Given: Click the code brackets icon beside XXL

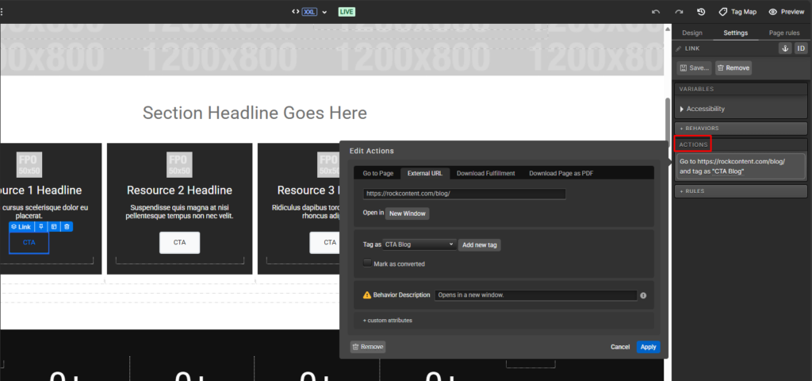Looking at the screenshot, I should pyautogui.click(x=295, y=11).
